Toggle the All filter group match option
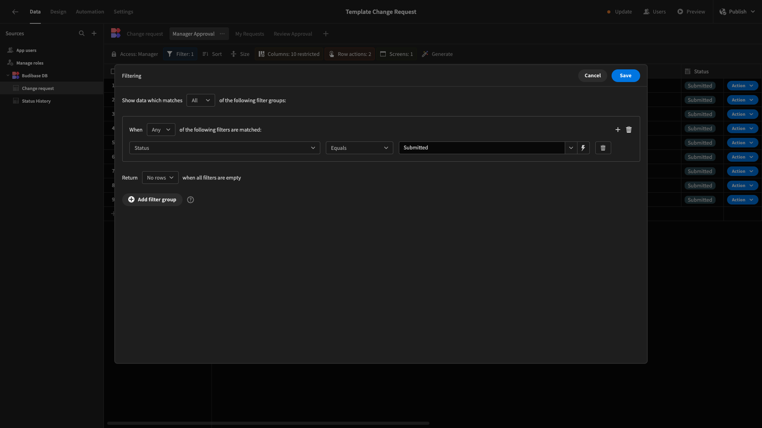 point(200,100)
